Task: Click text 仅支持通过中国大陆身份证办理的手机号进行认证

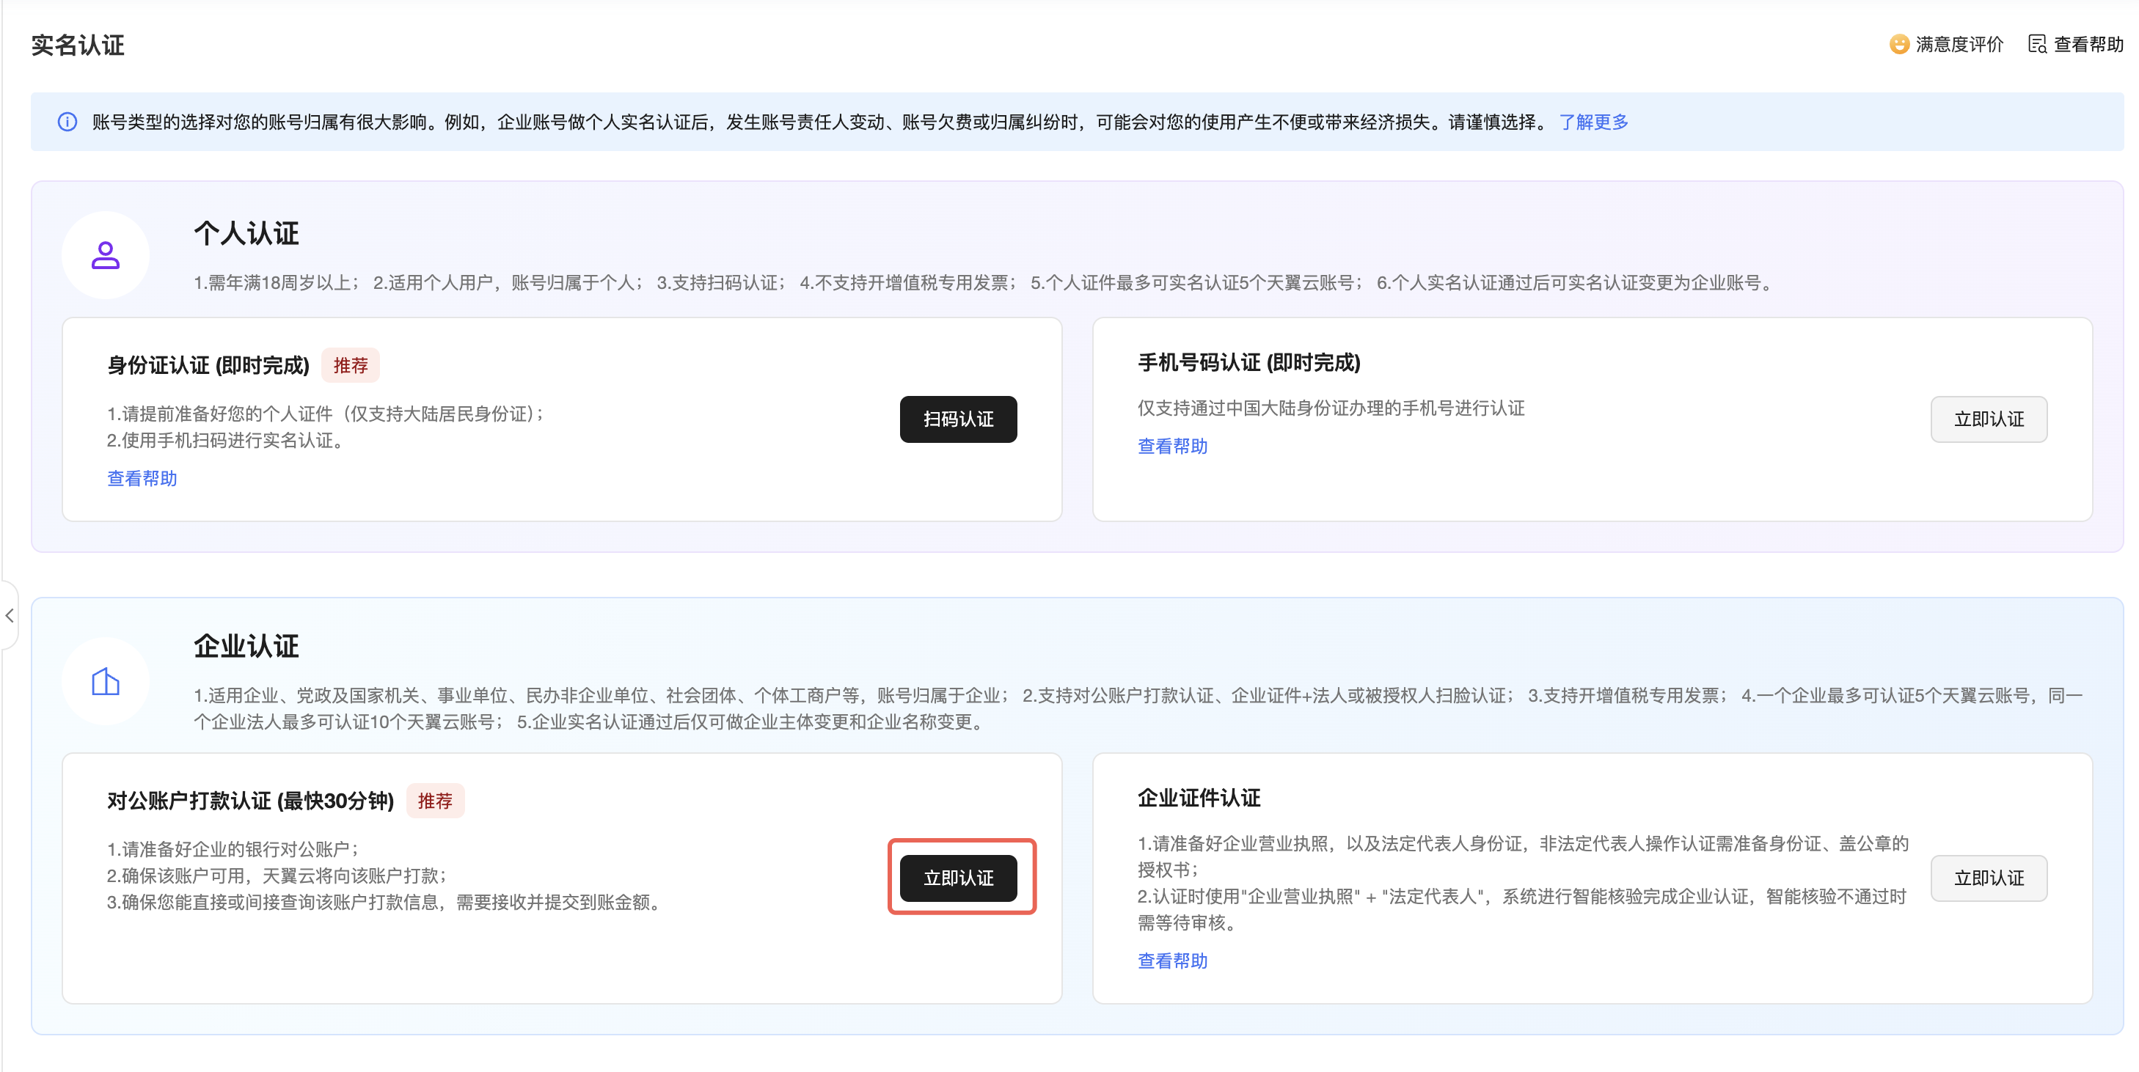Action: pyautogui.click(x=1331, y=408)
